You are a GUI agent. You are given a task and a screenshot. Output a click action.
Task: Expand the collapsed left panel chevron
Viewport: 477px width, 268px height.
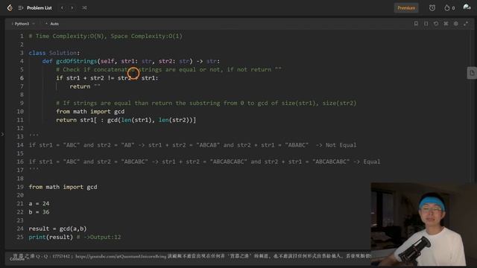[x=2, y=134]
